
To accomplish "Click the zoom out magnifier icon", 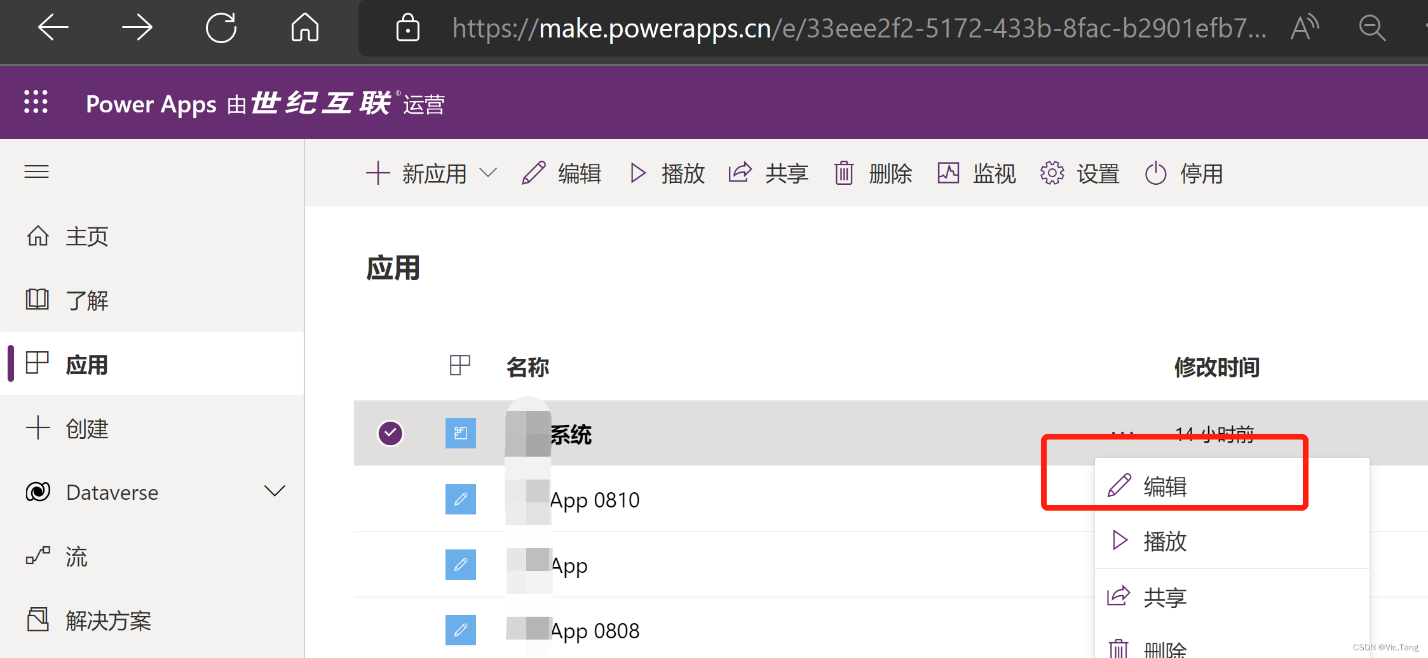I will pyautogui.click(x=1372, y=28).
